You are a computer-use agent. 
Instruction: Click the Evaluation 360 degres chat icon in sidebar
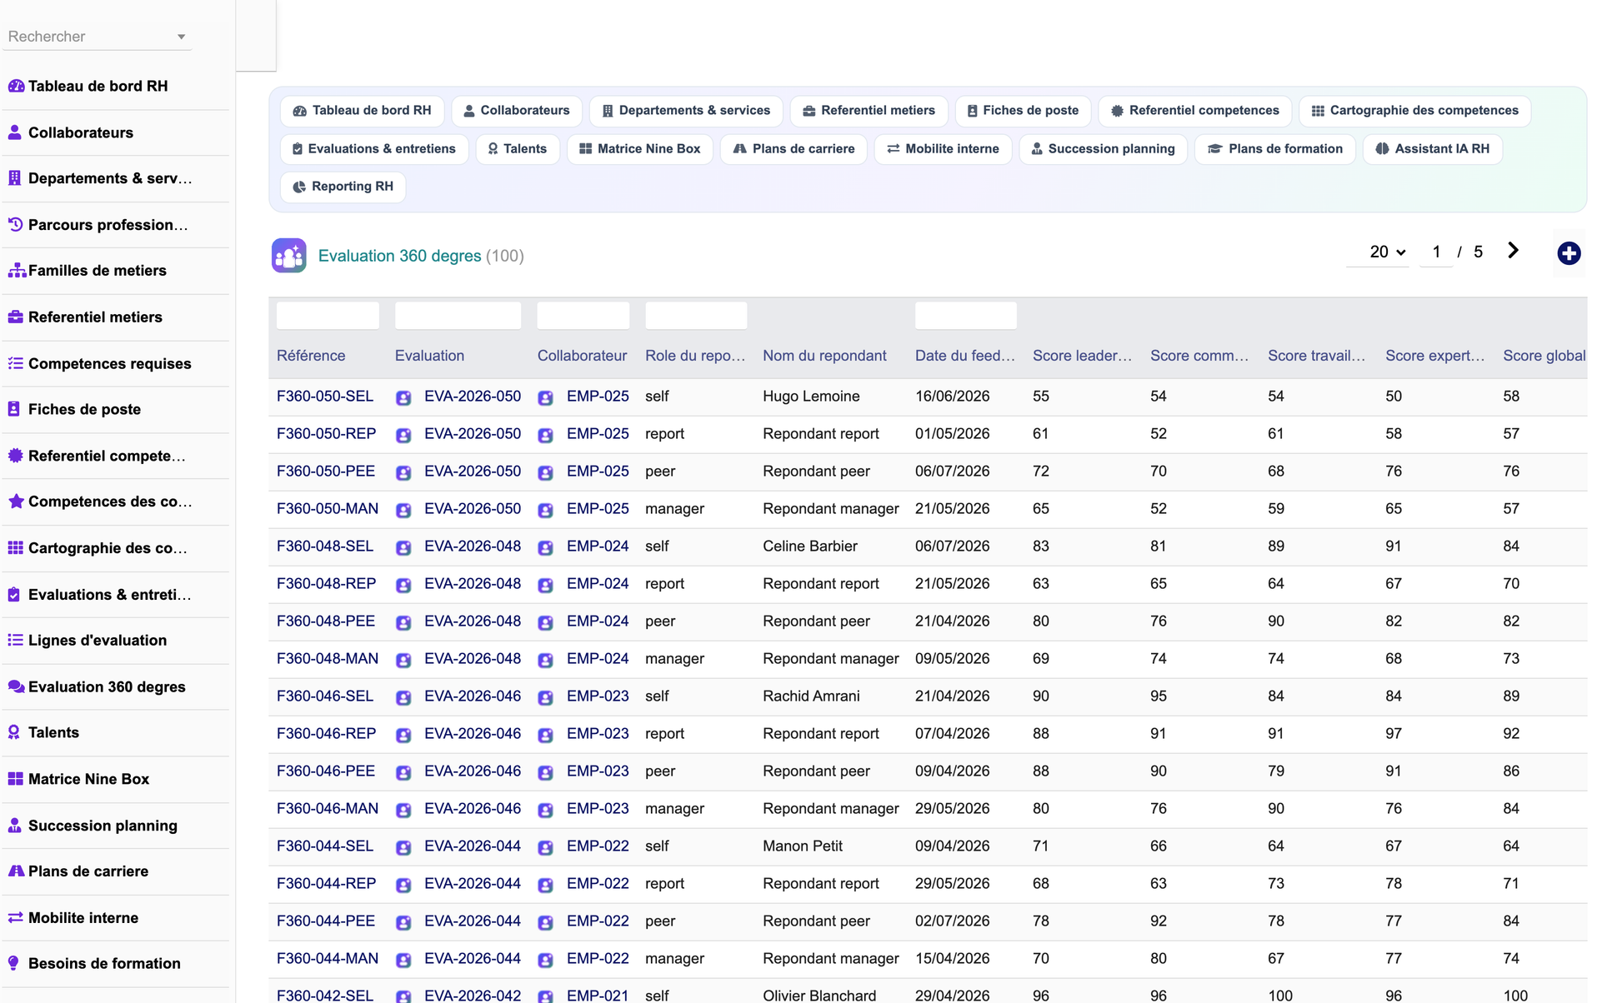[16, 686]
